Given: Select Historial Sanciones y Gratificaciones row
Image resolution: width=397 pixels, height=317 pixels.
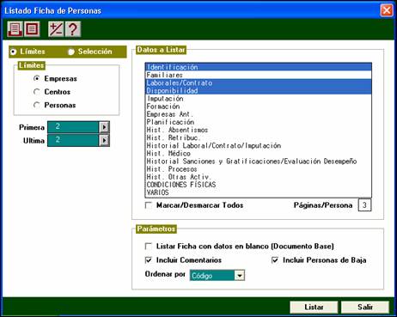Looking at the screenshot, I should pos(259,161).
